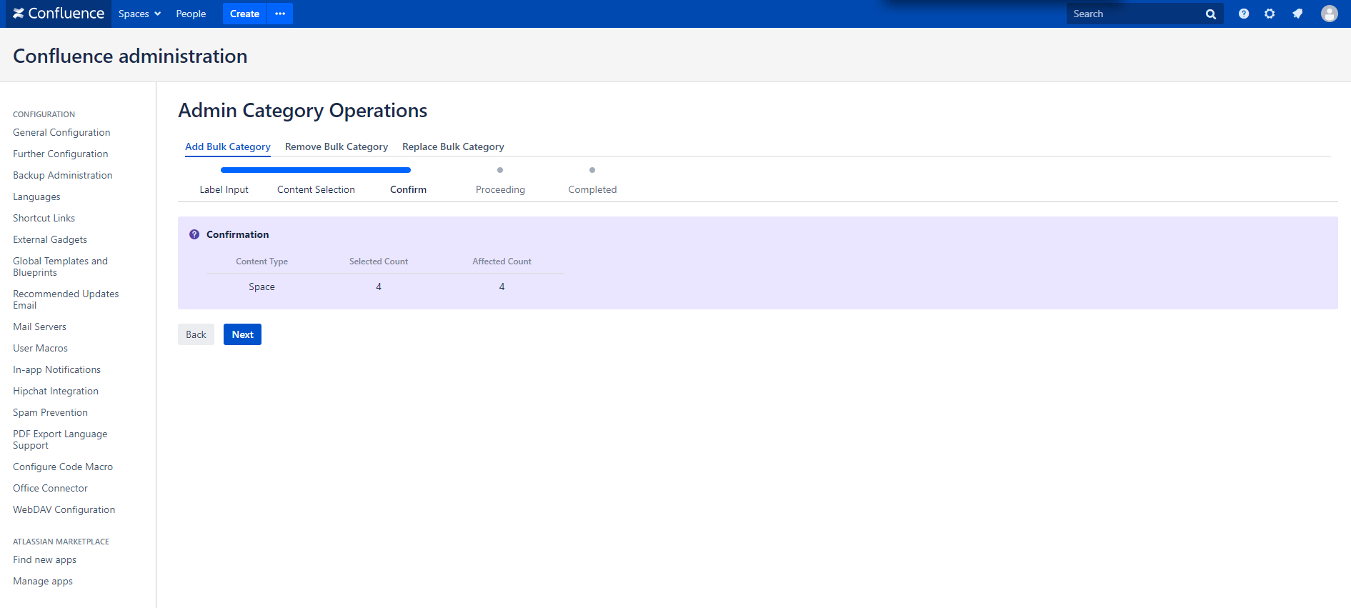This screenshot has height=608, width=1351.
Task: Open Shortcut Links
Action: click(x=44, y=218)
